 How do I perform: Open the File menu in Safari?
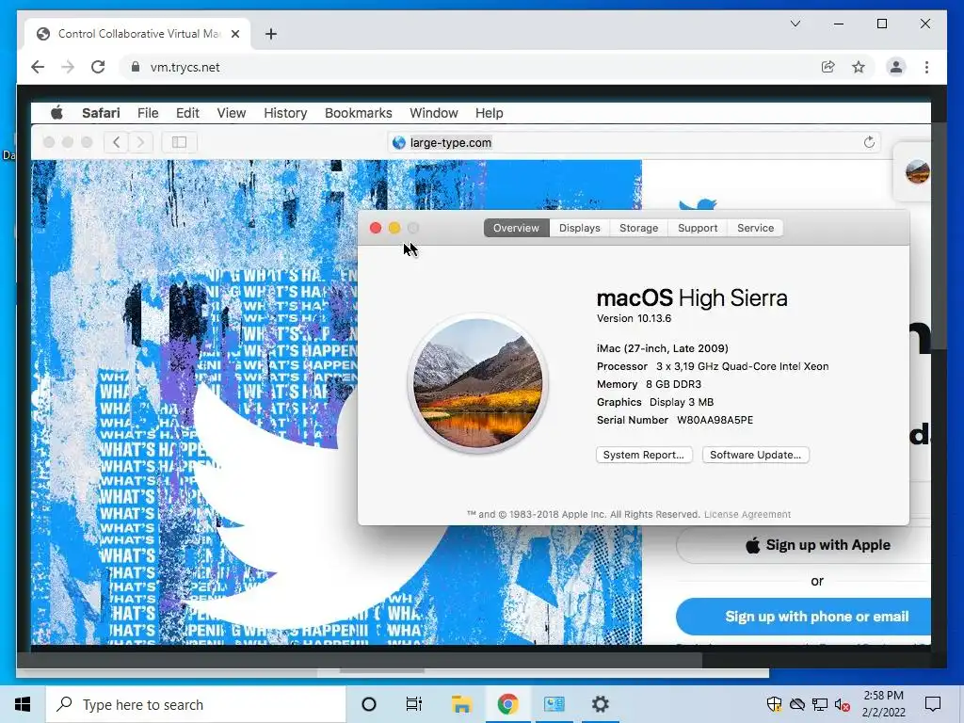(x=148, y=113)
